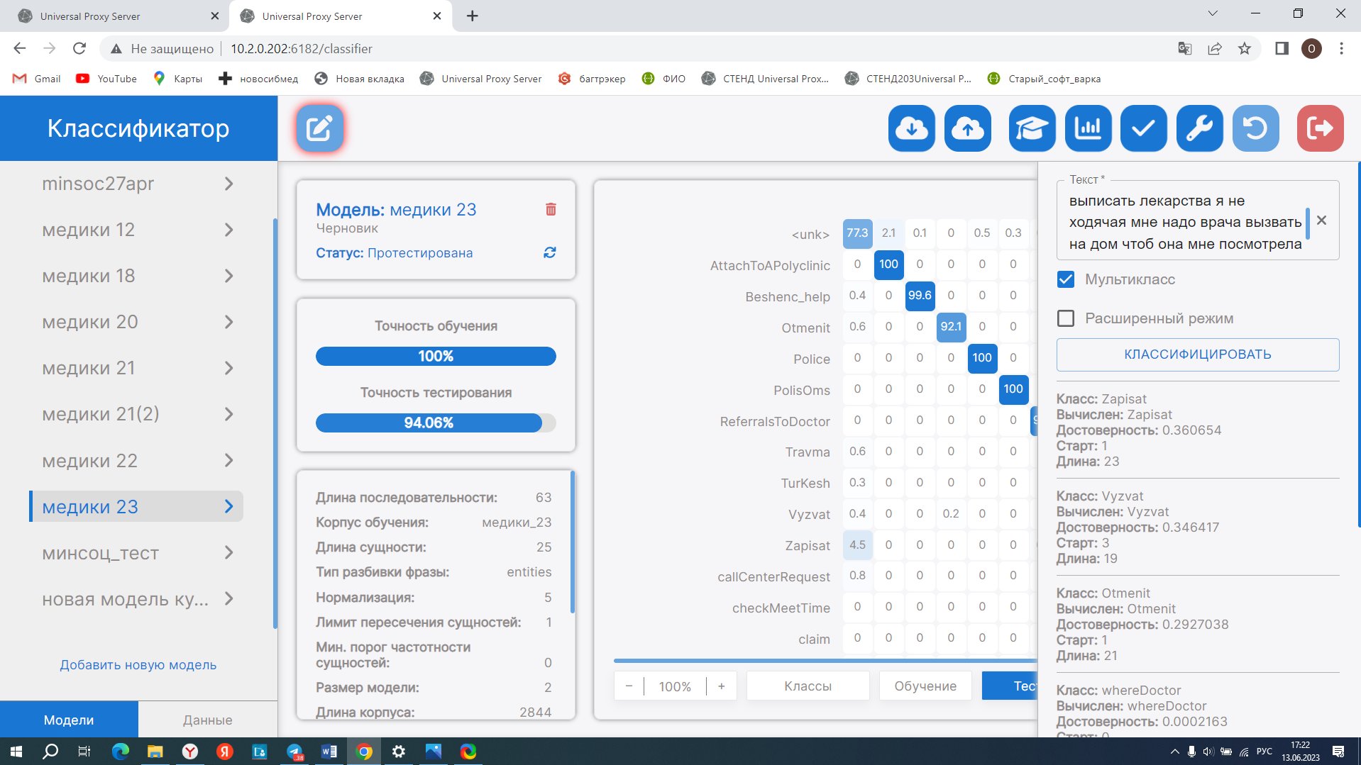The width and height of the screenshot is (1361, 765).
Task: Click the graduation cap training icon
Action: click(x=1031, y=128)
